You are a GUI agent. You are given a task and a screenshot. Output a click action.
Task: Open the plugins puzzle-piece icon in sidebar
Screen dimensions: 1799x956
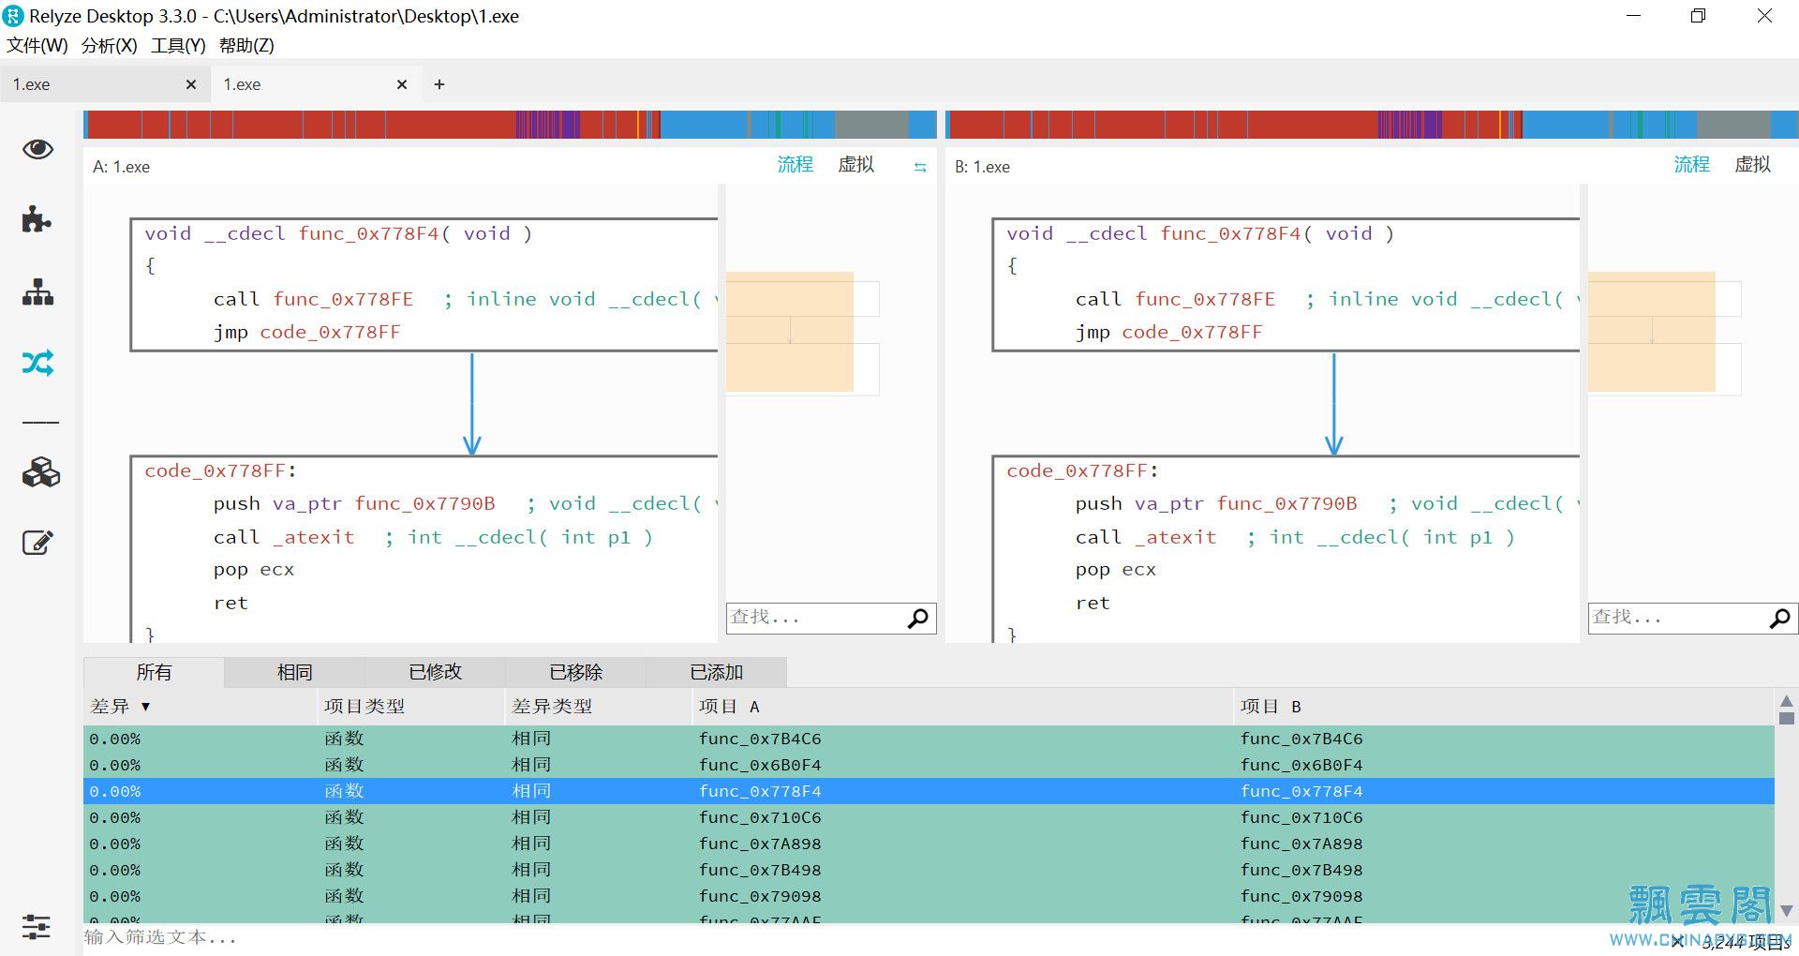click(37, 219)
